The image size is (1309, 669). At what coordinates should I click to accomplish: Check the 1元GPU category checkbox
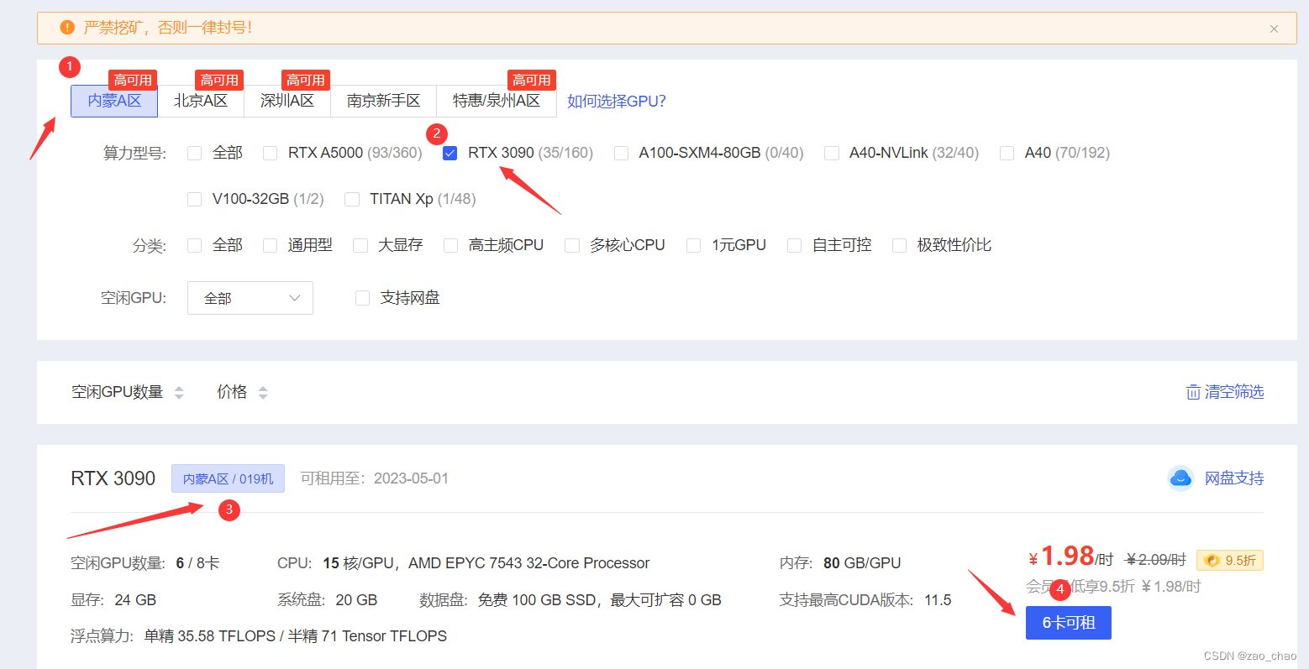(694, 245)
